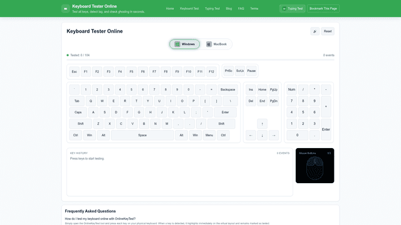401x225 pixels.
Task: Click the Tested 0 / 104 status text
Action: [x=80, y=55]
